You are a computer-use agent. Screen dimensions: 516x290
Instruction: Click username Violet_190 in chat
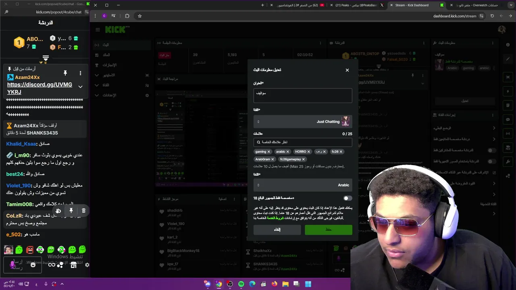(x=19, y=185)
